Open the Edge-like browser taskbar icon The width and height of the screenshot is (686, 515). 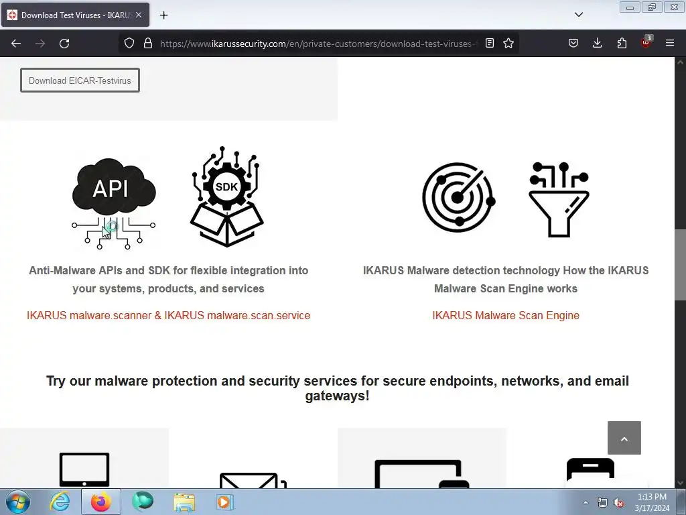point(143,502)
